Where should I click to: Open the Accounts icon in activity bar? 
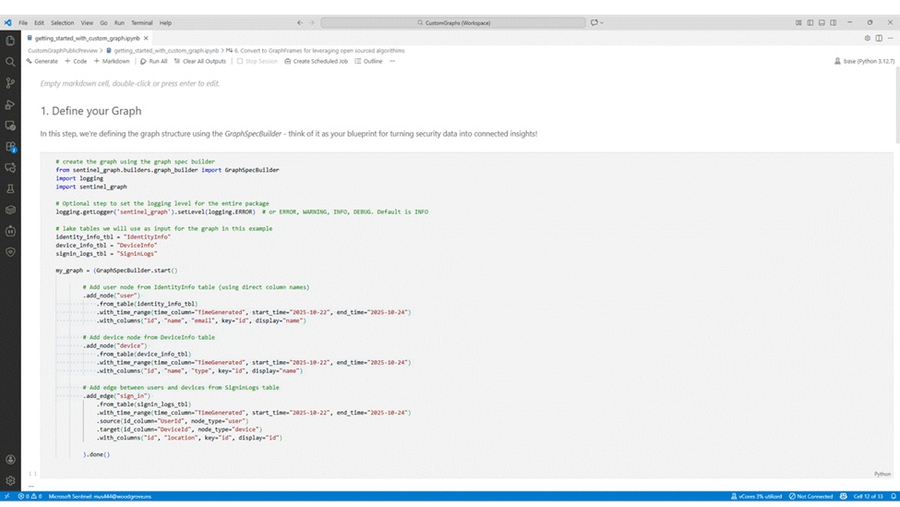(10, 459)
